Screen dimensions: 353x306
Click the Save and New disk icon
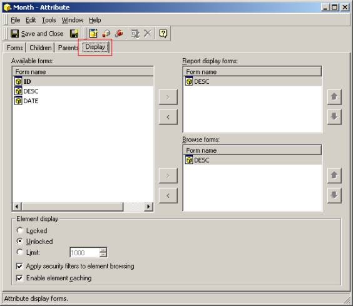(x=74, y=34)
